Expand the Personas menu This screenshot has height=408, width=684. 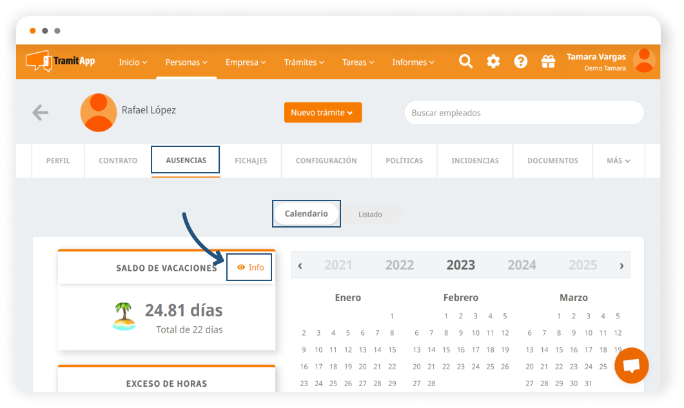(186, 63)
